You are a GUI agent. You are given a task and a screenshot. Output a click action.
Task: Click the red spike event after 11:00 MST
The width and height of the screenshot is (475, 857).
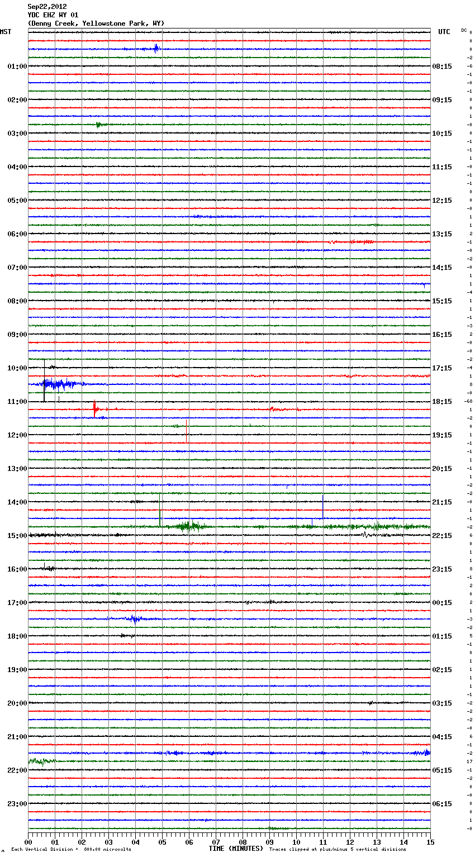96,410
